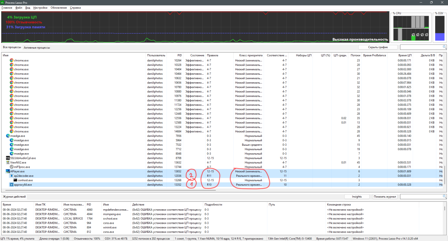Viewport: 448px width, 241px height.
Task: Click the Chrome icon of PID 10464 row
Action: [x=12, y=74]
